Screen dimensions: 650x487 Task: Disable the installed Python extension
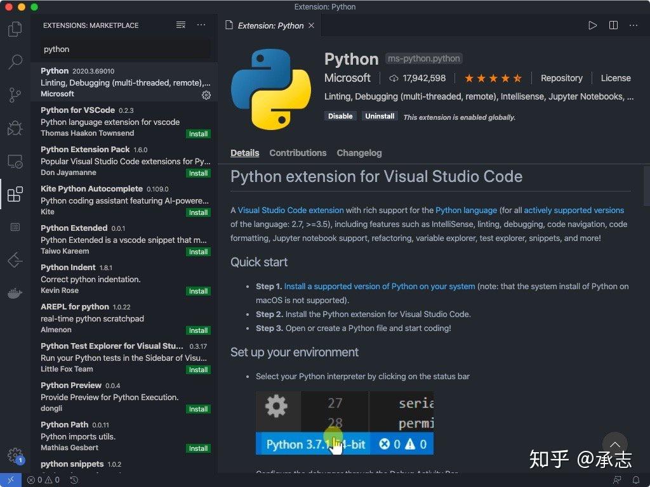(x=340, y=116)
